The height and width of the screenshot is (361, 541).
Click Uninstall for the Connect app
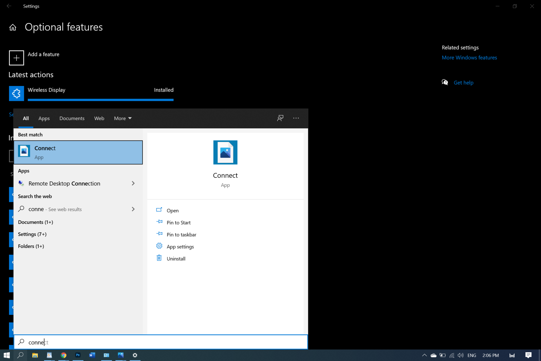(176, 258)
